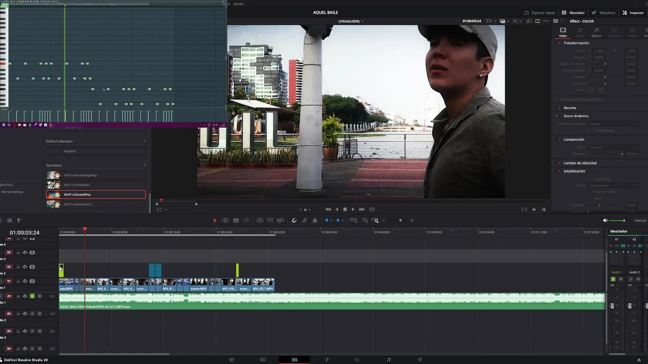Play the timeline in reverse
648x364 pixels.
[x=337, y=209]
